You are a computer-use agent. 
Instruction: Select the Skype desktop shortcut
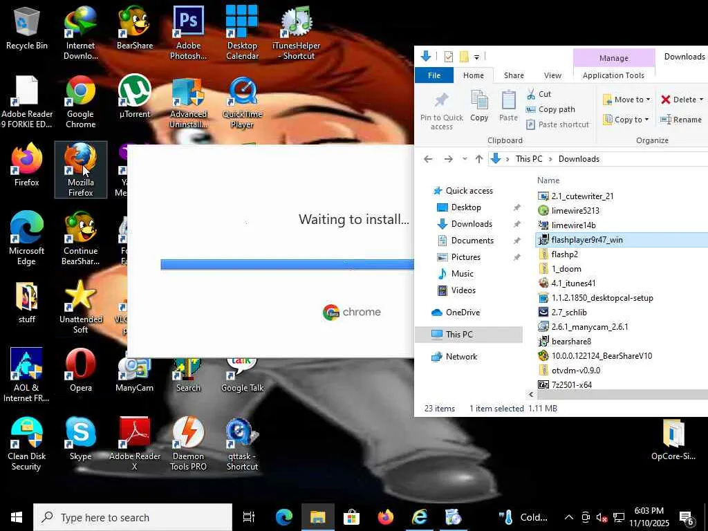pyautogui.click(x=80, y=438)
